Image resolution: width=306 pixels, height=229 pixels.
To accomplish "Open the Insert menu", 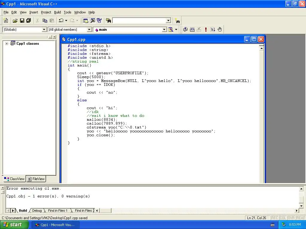I will click(33, 12).
